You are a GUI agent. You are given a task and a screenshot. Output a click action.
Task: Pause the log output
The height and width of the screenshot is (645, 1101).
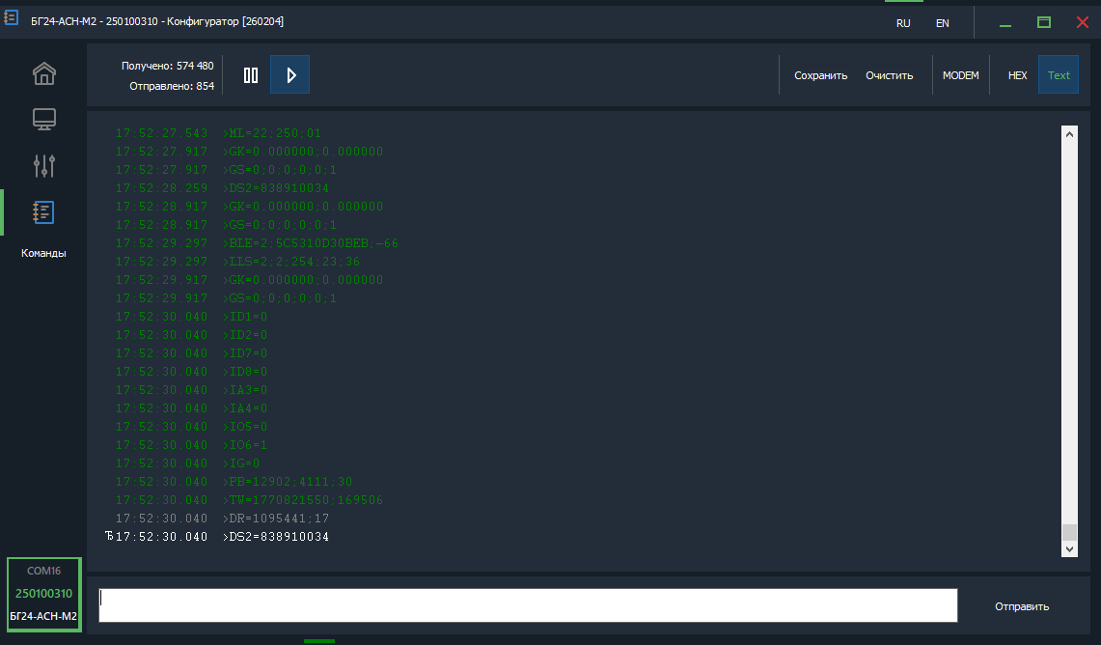[251, 75]
